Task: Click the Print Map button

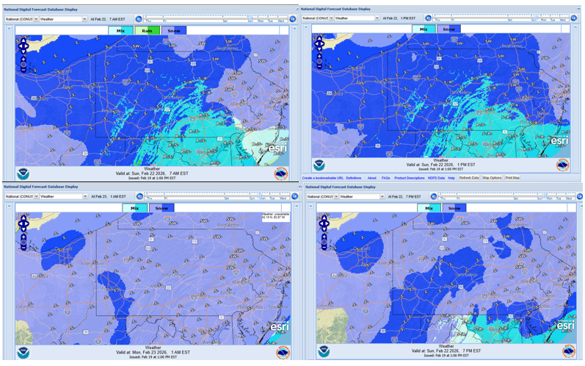Action: pyautogui.click(x=512, y=178)
